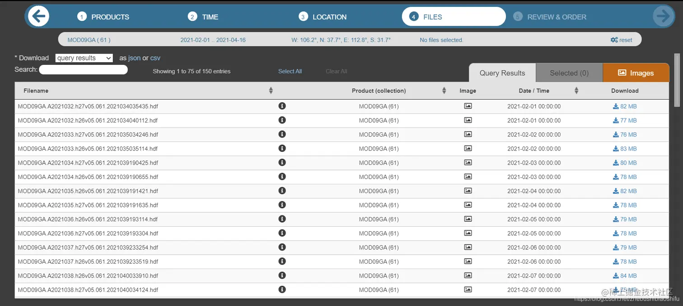Click 'Showing 1 to 75 of 150 entries'
Image resolution: width=683 pixels, height=306 pixels.
(192, 71)
